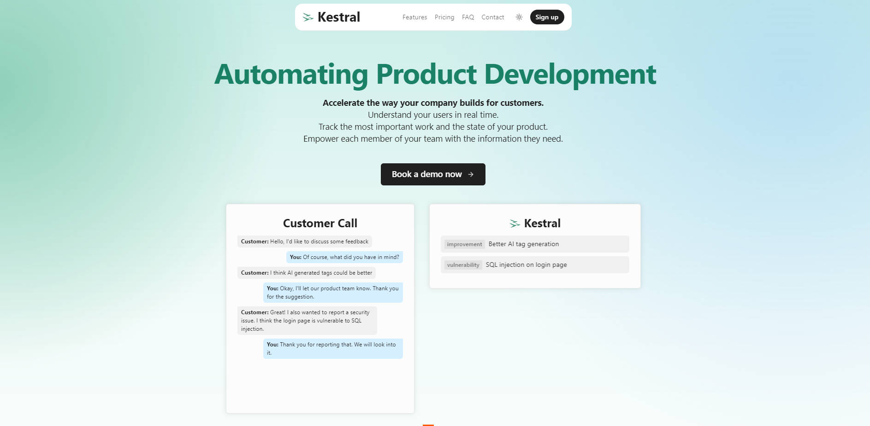Viewport: 870px width, 426px height.
Task: Toggle light/dark mode with the sun icon
Action: tap(519, 17)
